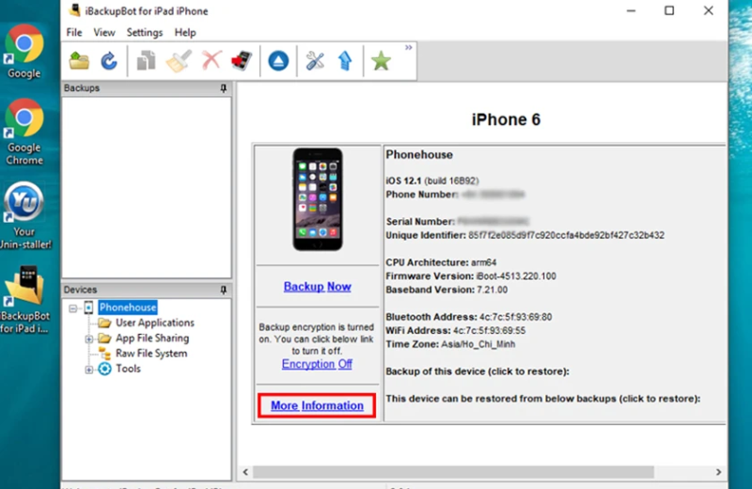Select App File Sharing folder
The height and width of the screenshot is (489, 752).
(152, 339)
